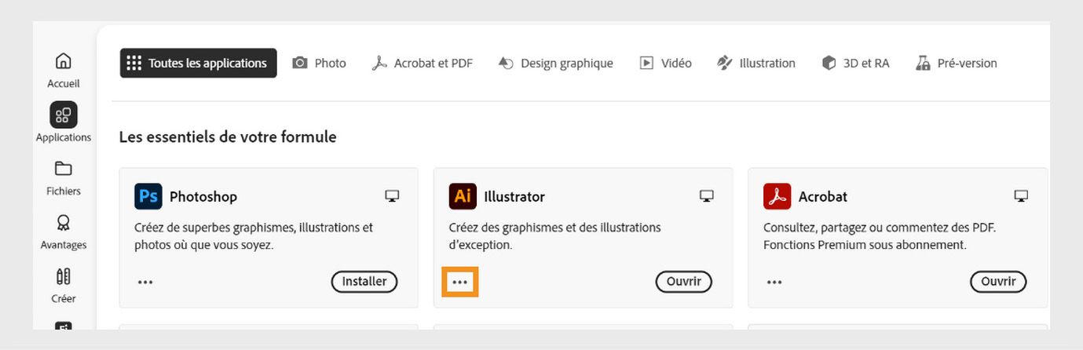Click the heading Les essentiels de votre formule
Screen dimensions: 1083x350
228,137
